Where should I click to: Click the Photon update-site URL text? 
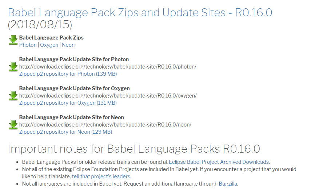[108, 67]
